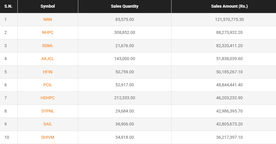The width and height of the screenshot is (276, 144).
Task: Click the NHPC stock symbol
Action: point(48,32)
